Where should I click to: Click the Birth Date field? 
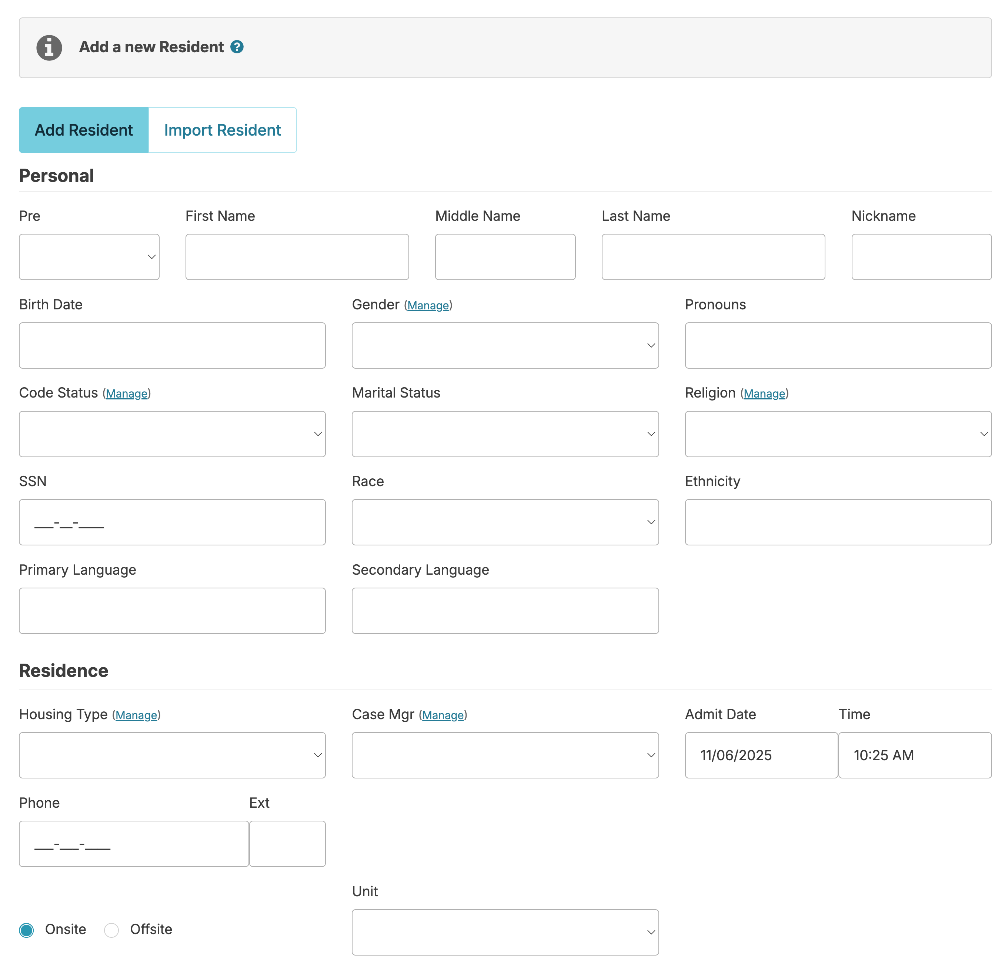pos(172,345)
